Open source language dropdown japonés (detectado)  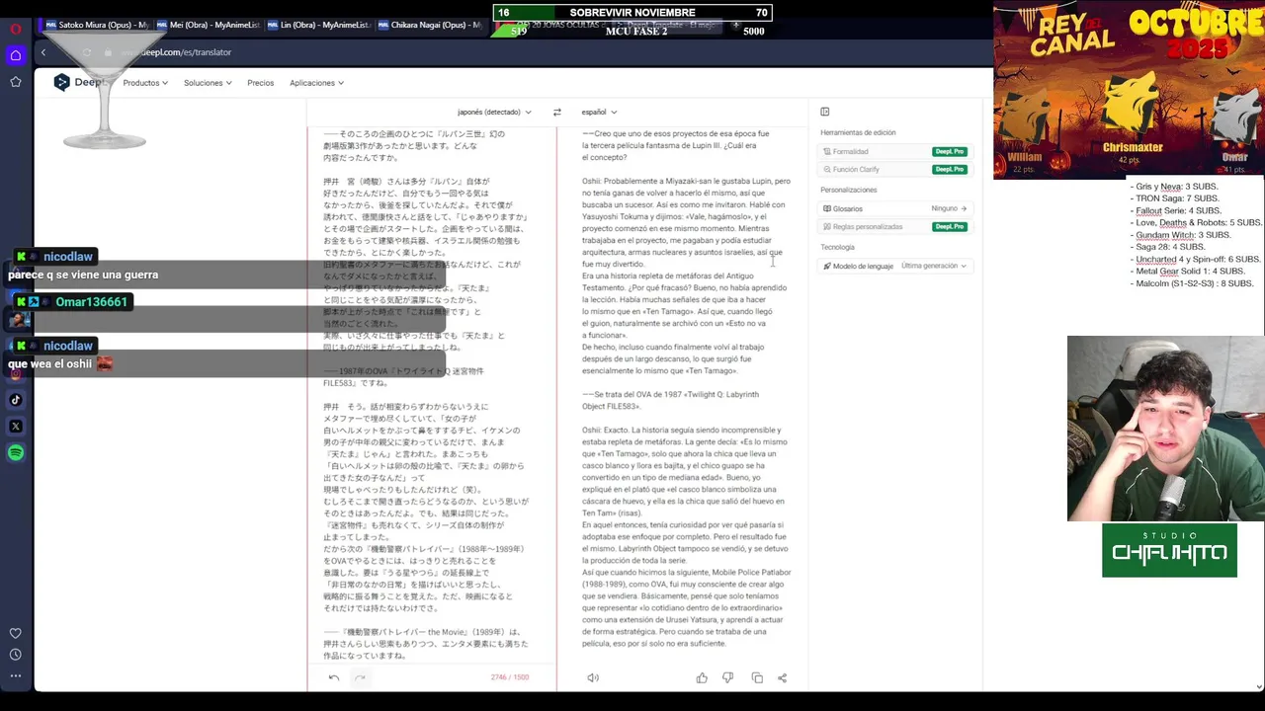click(494, 112)
